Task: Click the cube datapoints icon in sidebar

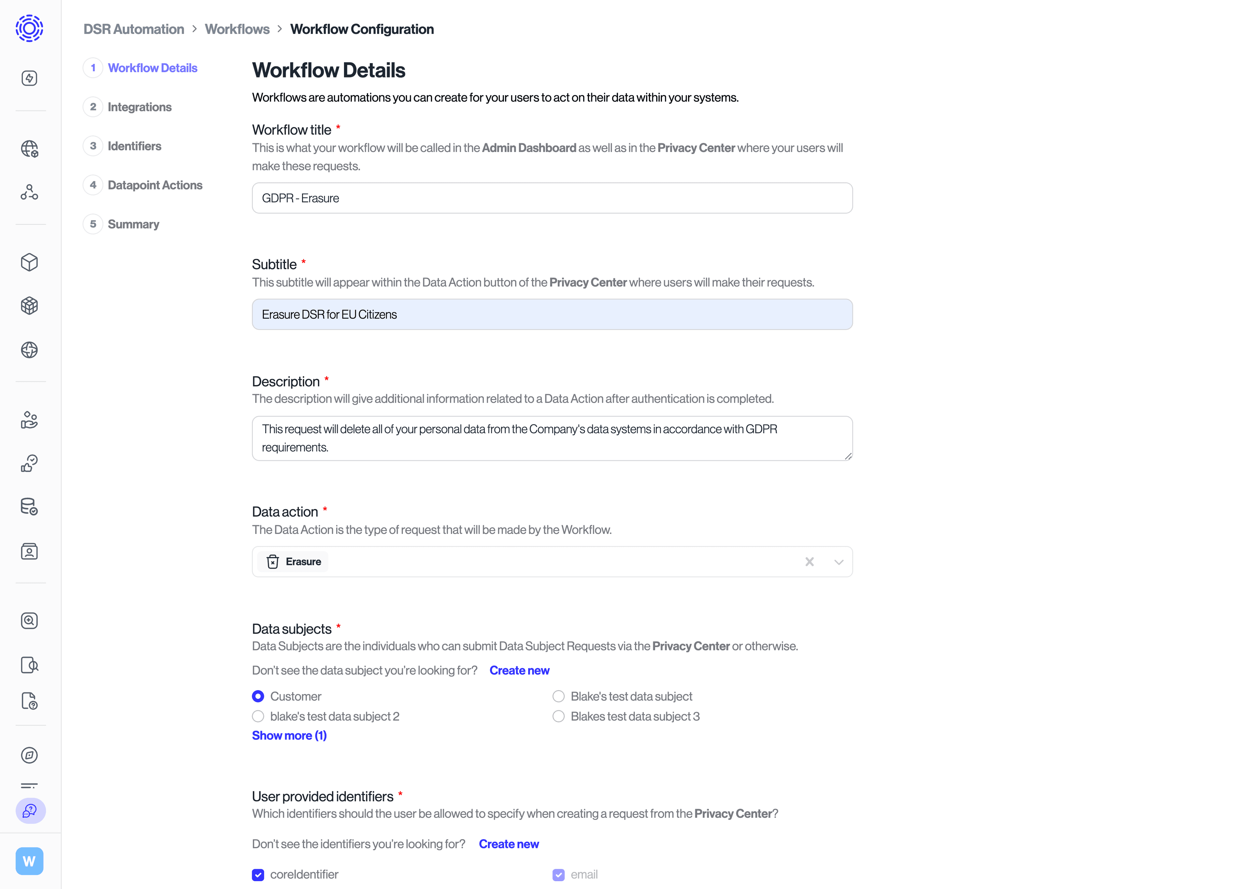Action: pos(30,262)
